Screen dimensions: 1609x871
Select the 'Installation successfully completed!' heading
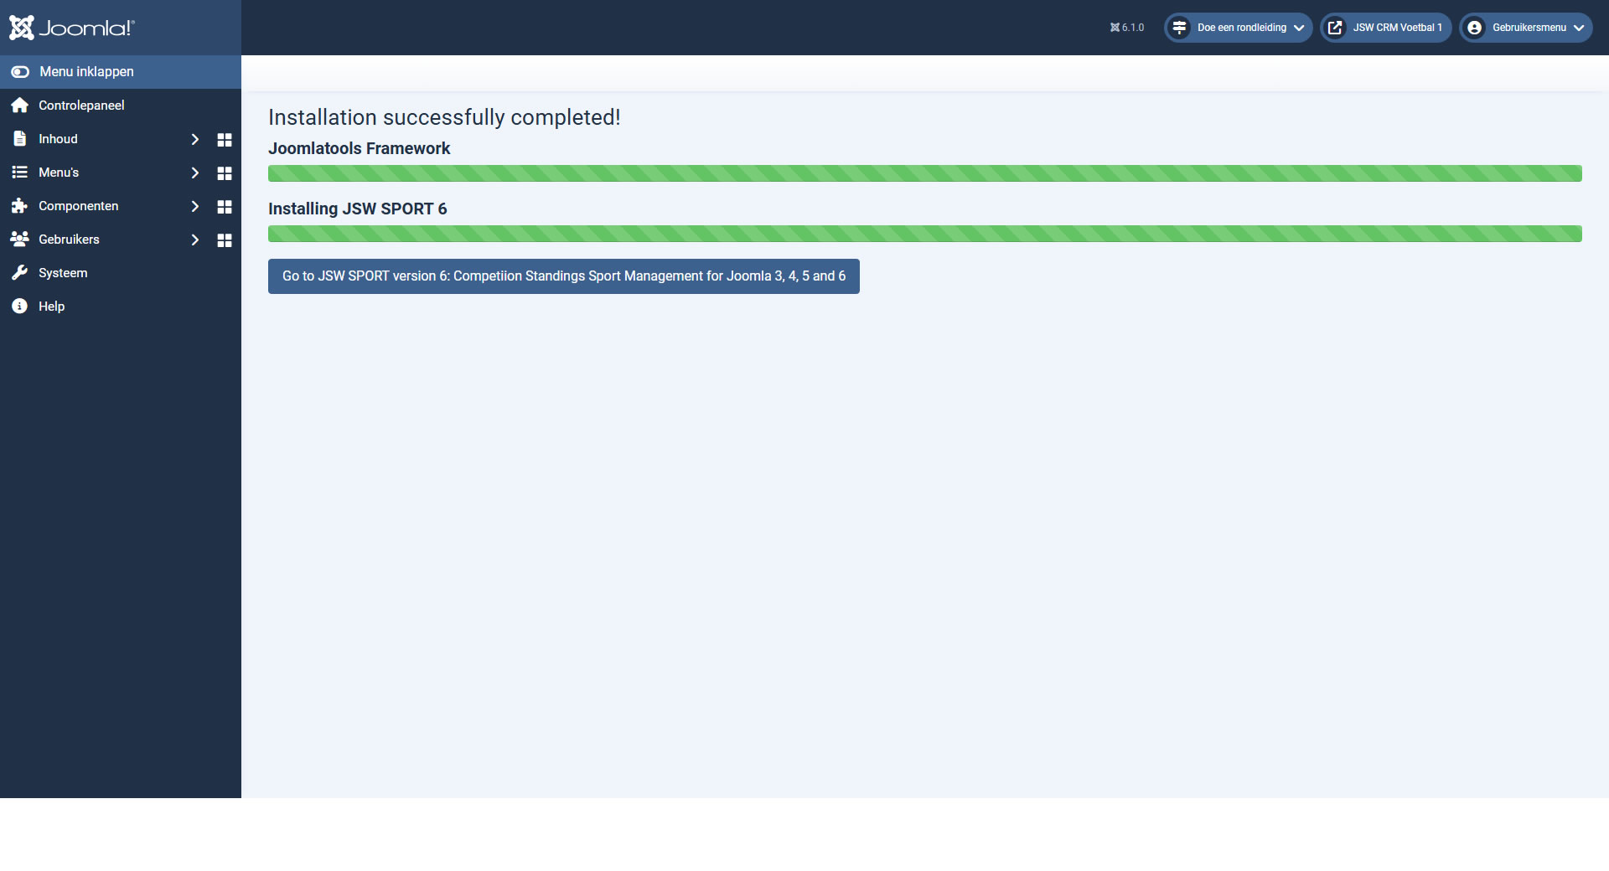coord(444,117)
